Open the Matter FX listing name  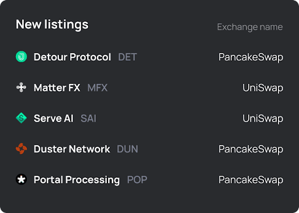pyautogui.click(x=57, y=88)
